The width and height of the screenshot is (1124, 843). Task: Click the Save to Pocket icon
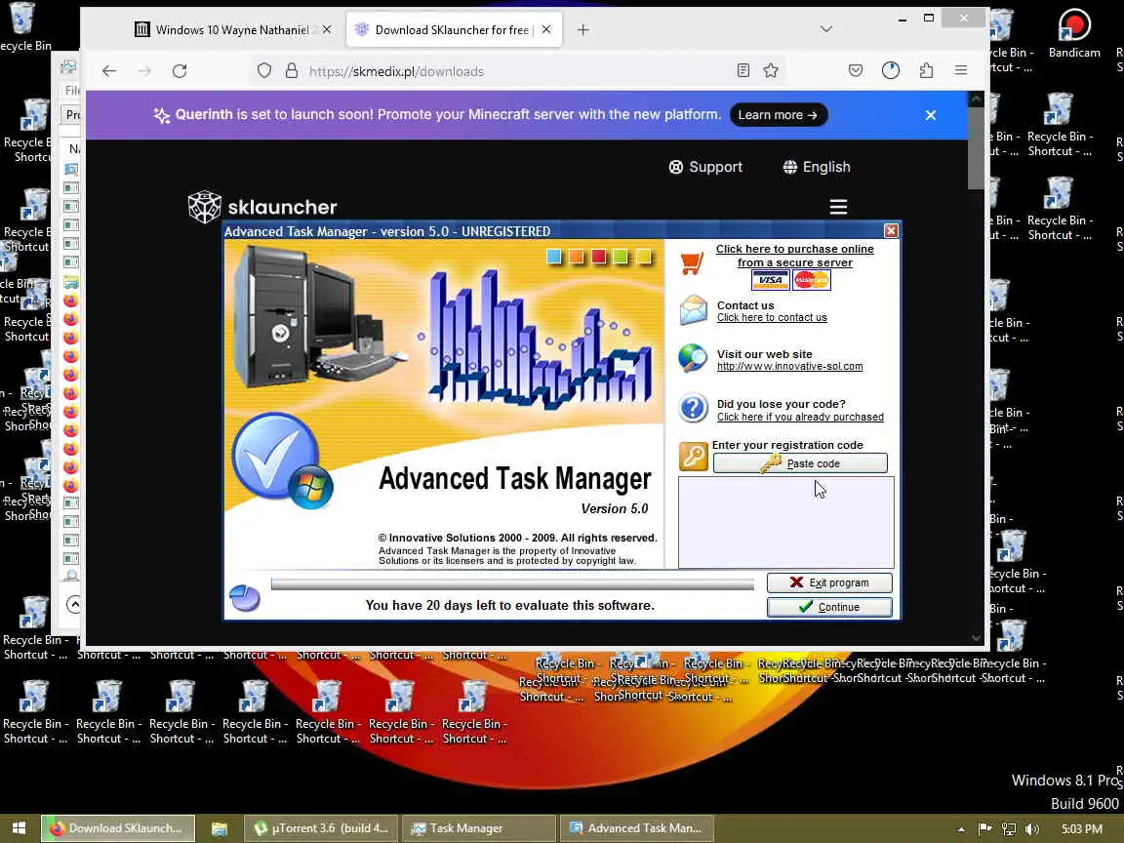pyautogui.click(x=855, y=70)
